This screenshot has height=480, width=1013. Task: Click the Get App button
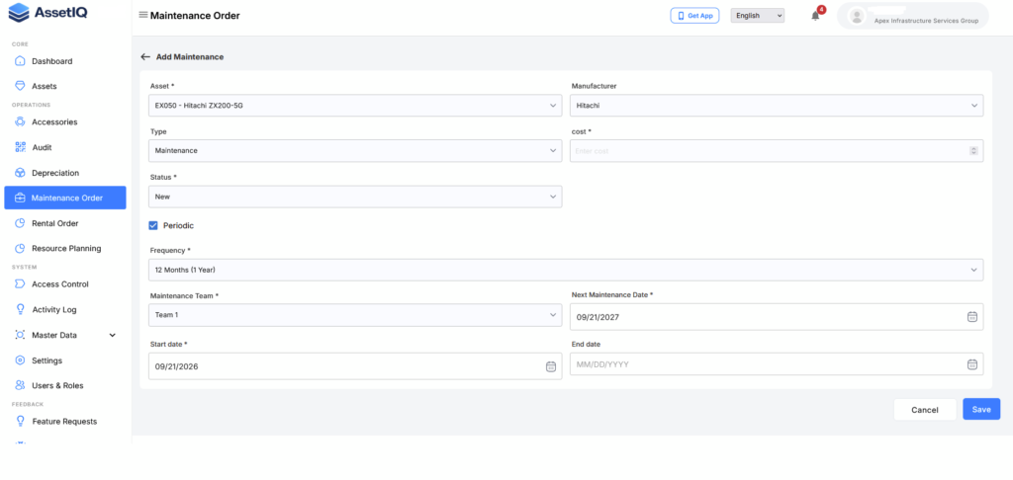pyautogui.click(x=694, y=16)
